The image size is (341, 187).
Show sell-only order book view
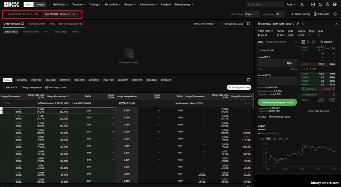coord(314,42)
